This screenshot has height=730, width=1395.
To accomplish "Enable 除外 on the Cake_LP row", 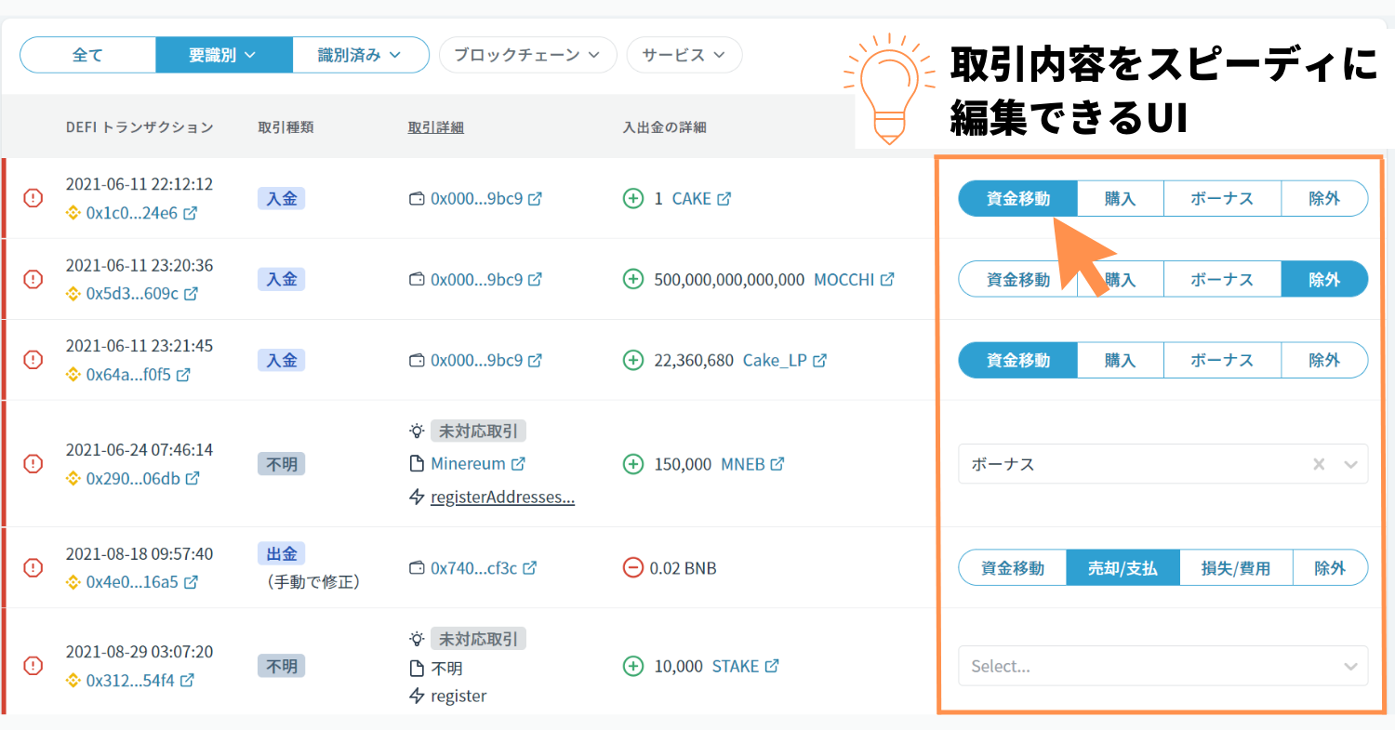I will [1324, 360].
